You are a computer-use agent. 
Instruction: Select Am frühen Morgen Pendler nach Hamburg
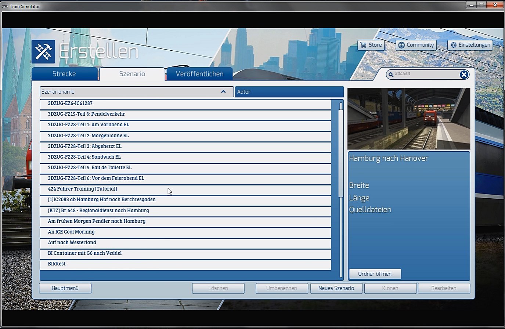tap(185, 221)
